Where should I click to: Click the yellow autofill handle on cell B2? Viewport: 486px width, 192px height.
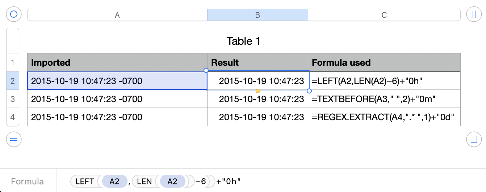[257, 91]
